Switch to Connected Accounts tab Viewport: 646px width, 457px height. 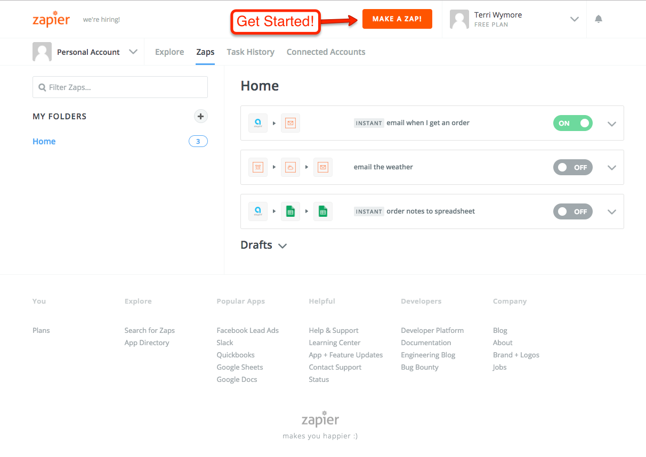[x=326, y=52]
